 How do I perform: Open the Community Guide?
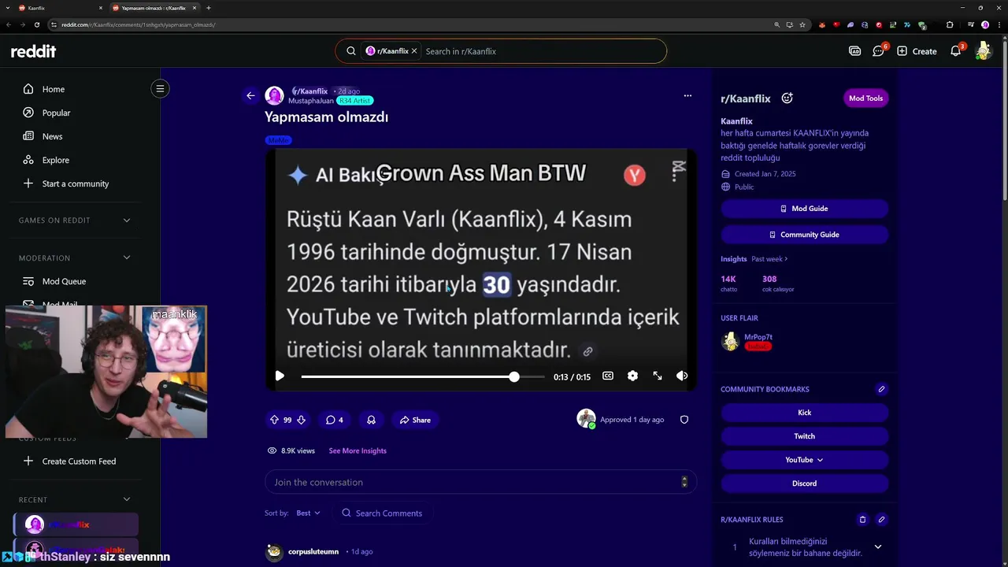(x=804, y=235)
